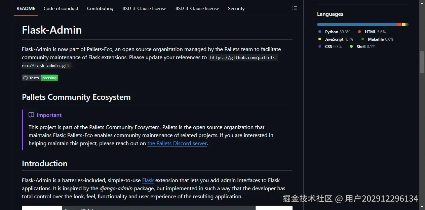425x210 pixels.
Task: Click the Pallets Community Ecosystem heading
Action: tap(76, 97)
